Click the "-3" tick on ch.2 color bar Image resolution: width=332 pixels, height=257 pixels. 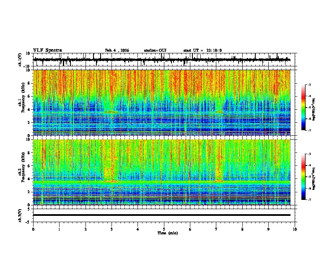click(x=309, y=154)
